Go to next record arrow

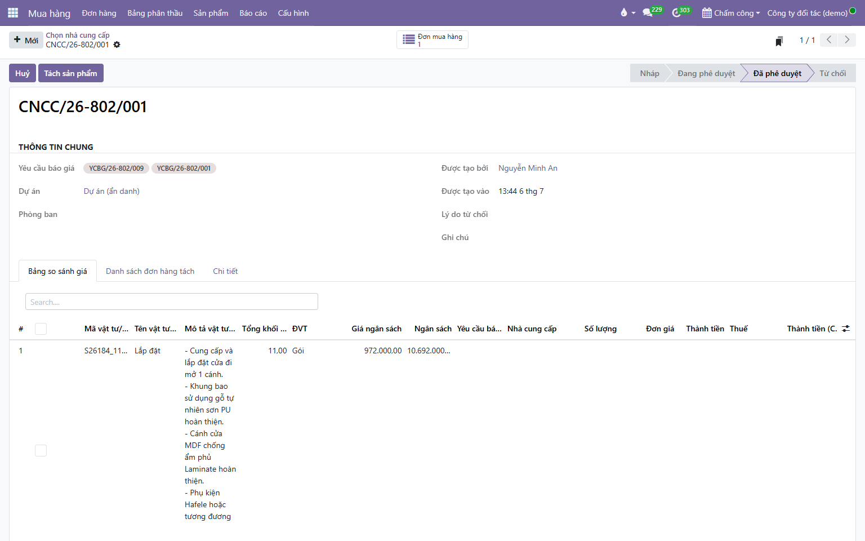coord(847,39)
